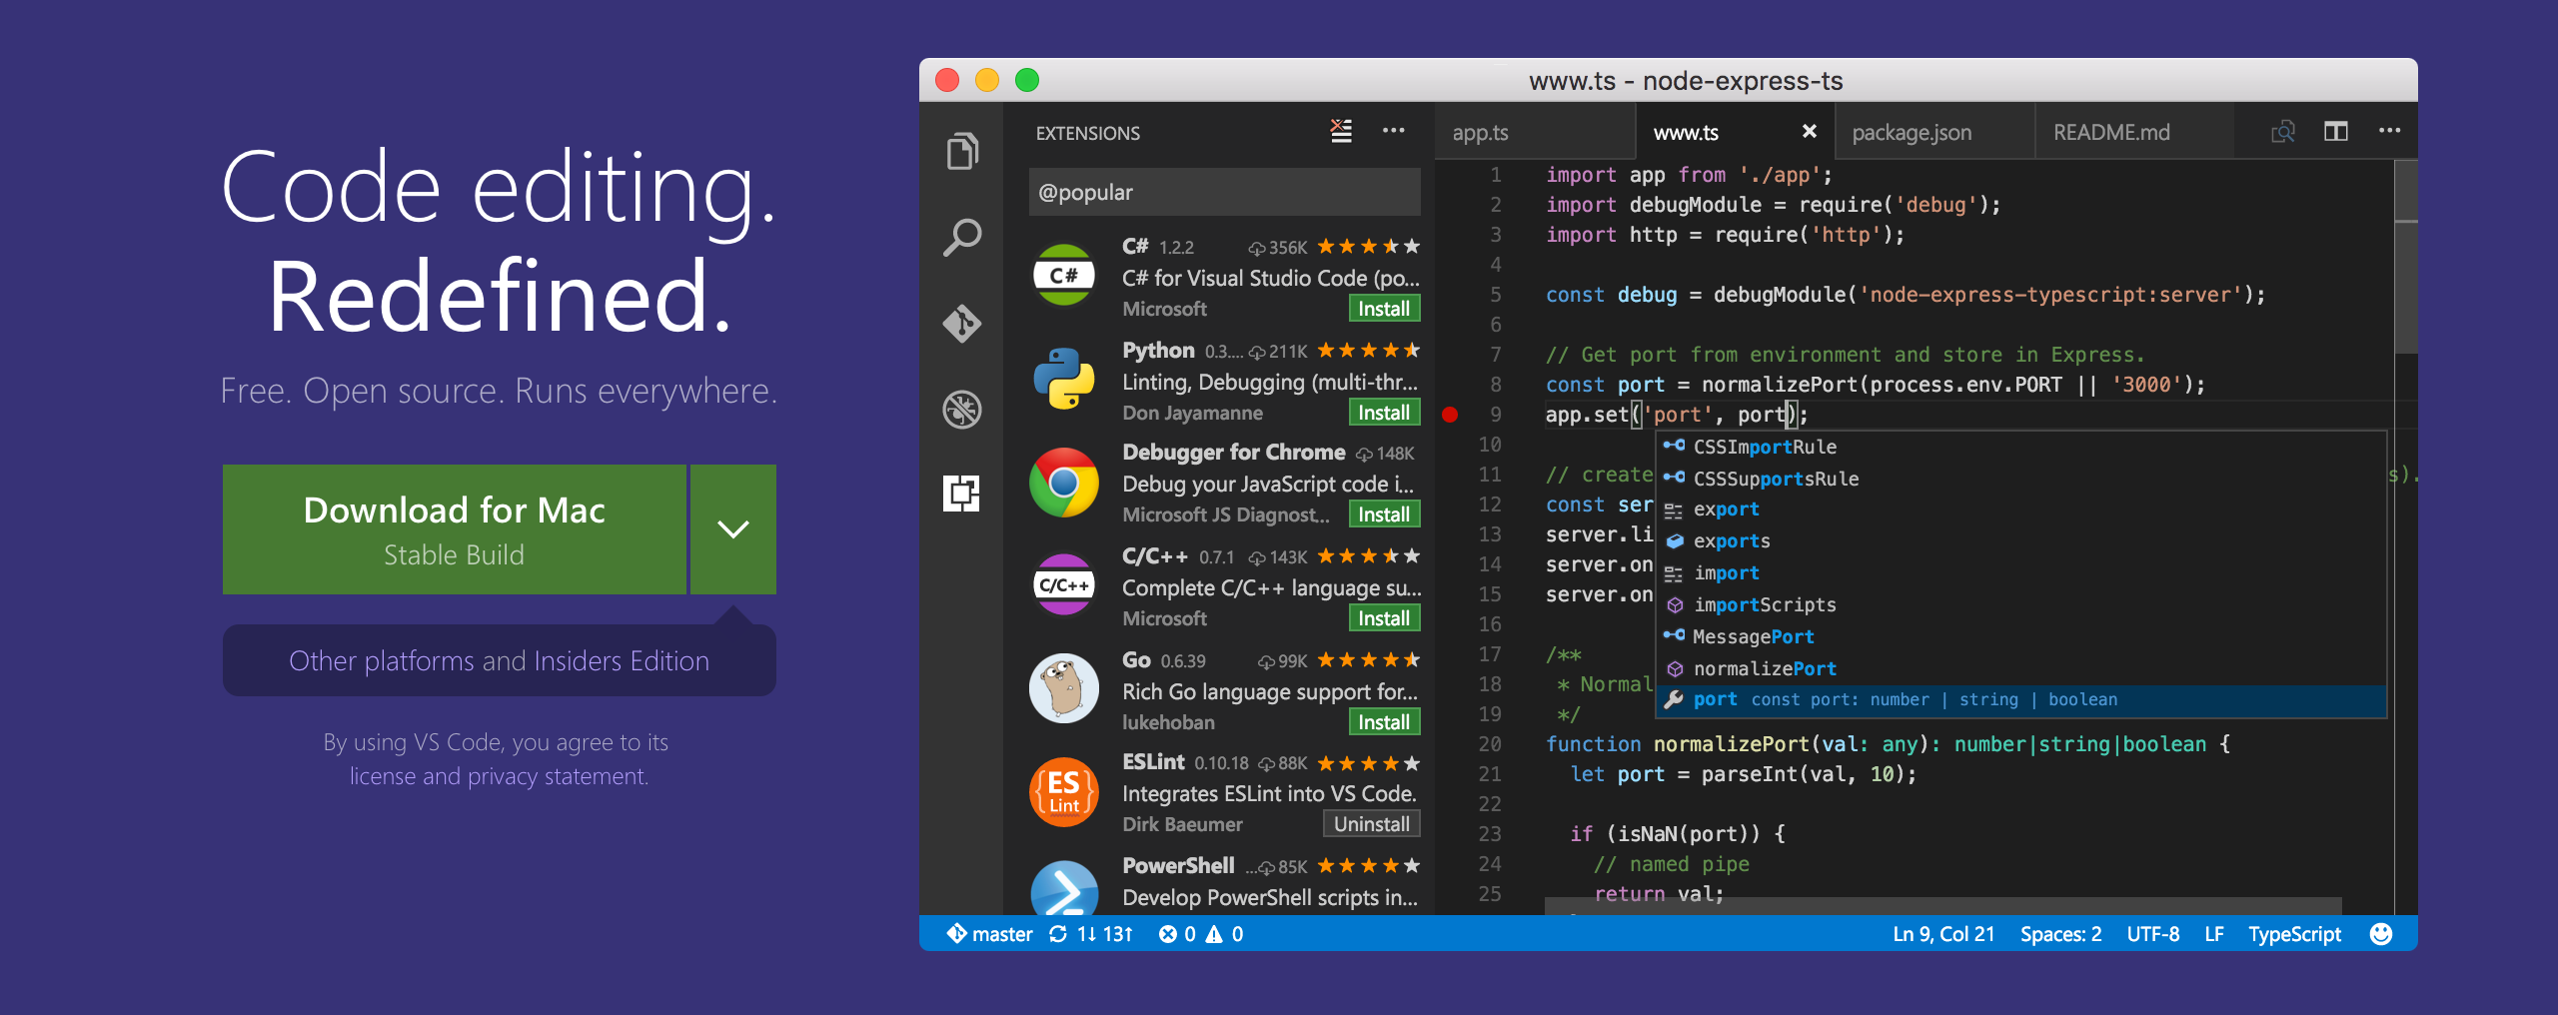The image size is (2558, 1015).
Task: Switch to package.json tab
Action: pyautogui.click(x=1934, y=132)
